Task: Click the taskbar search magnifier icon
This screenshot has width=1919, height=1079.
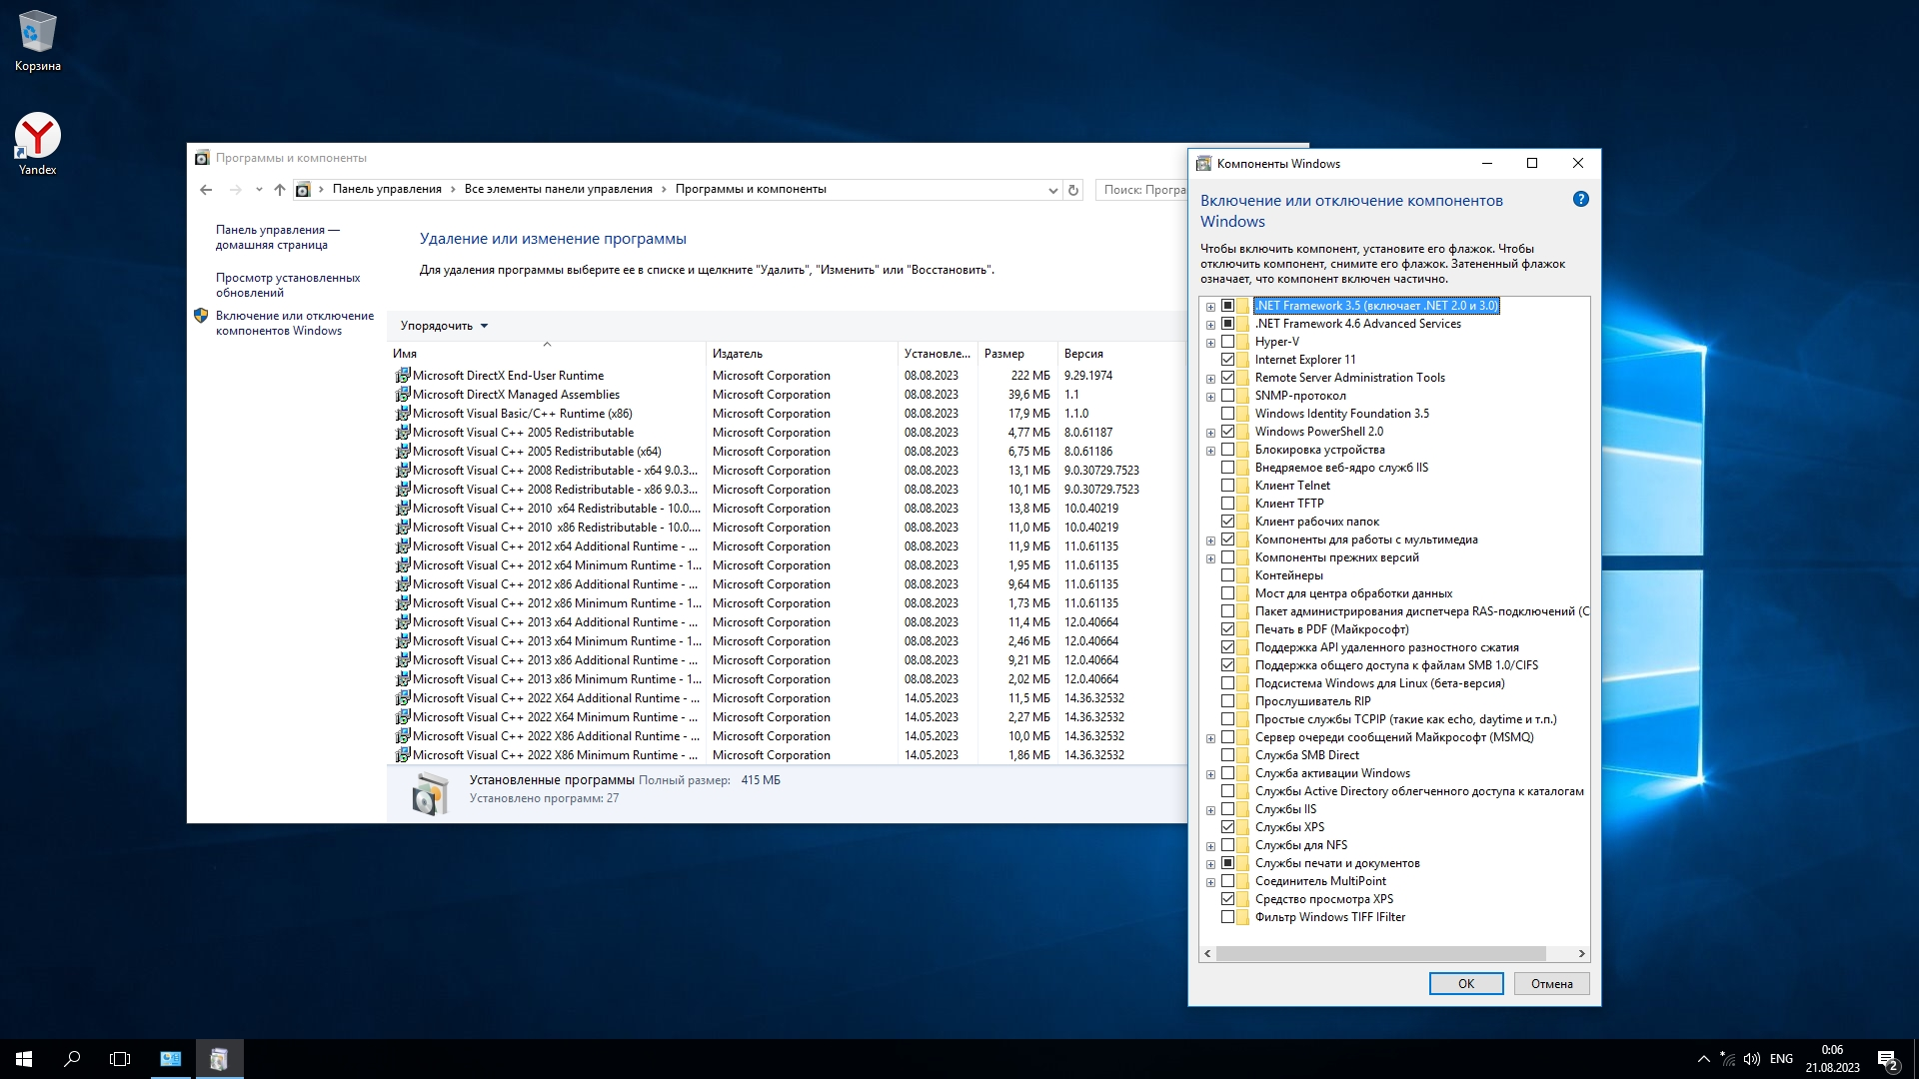Action: 72,1058
